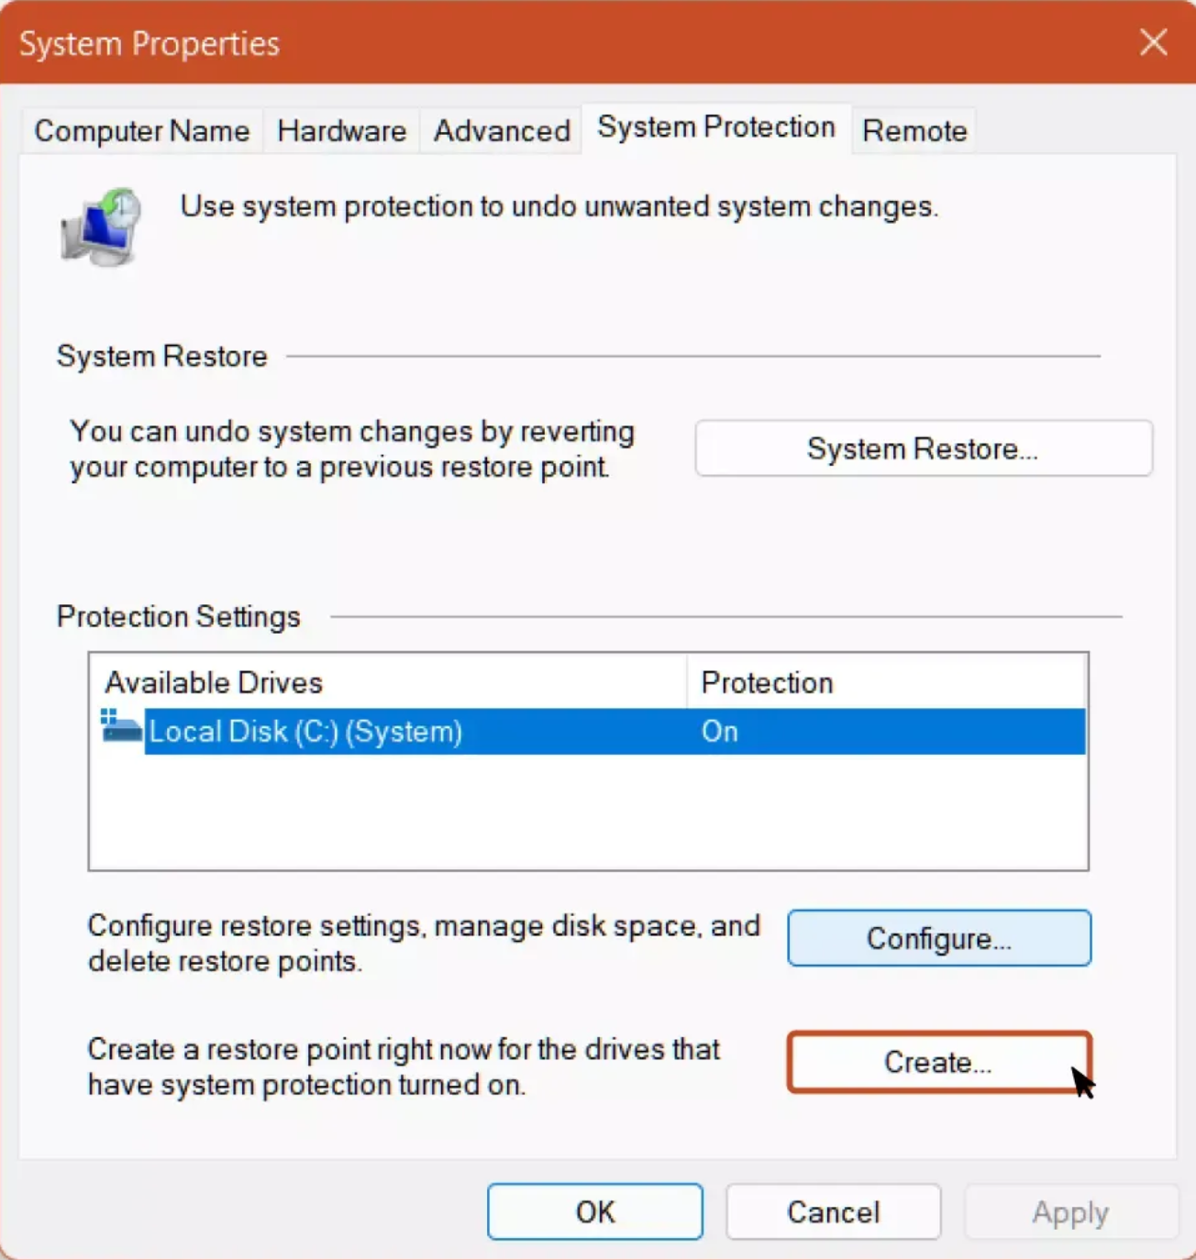
Task: Launch the System Restore wizard button
Action: tap(923, 448)
